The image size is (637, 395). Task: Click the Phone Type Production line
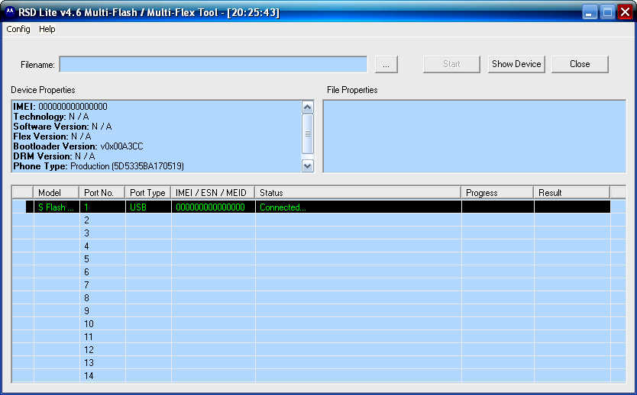[x=99, y=166]
